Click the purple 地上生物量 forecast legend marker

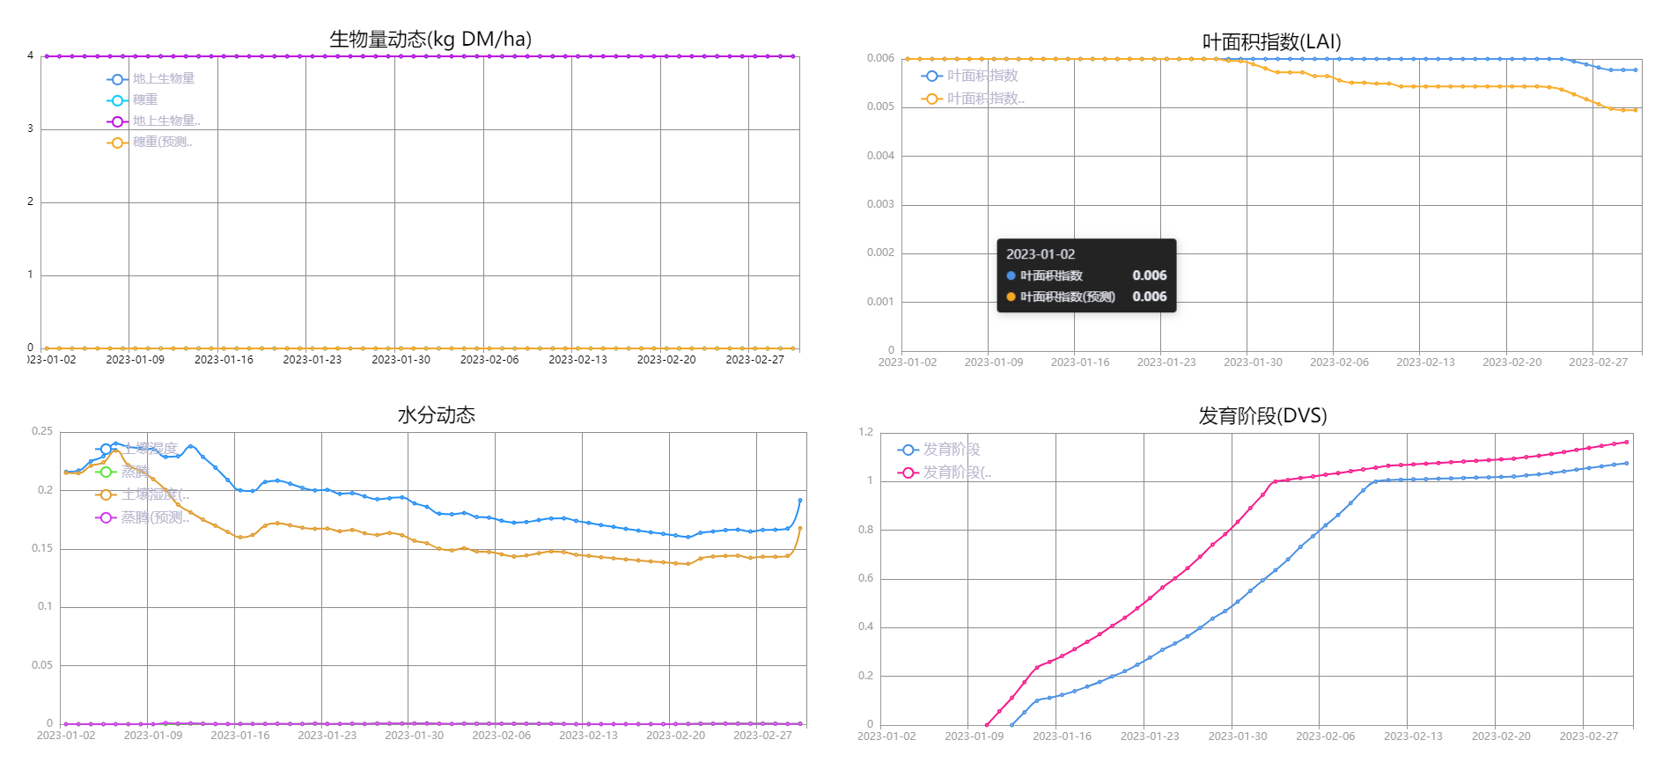(117, 121)
